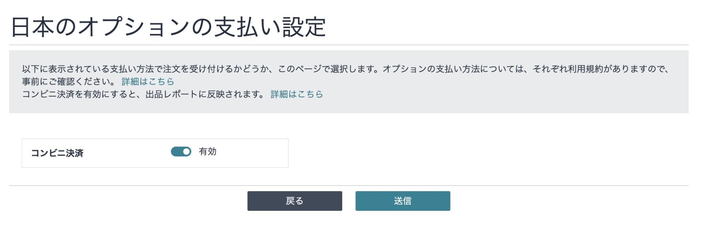
Task: Click the white knob of the toggle
Action: click(186, 152)
